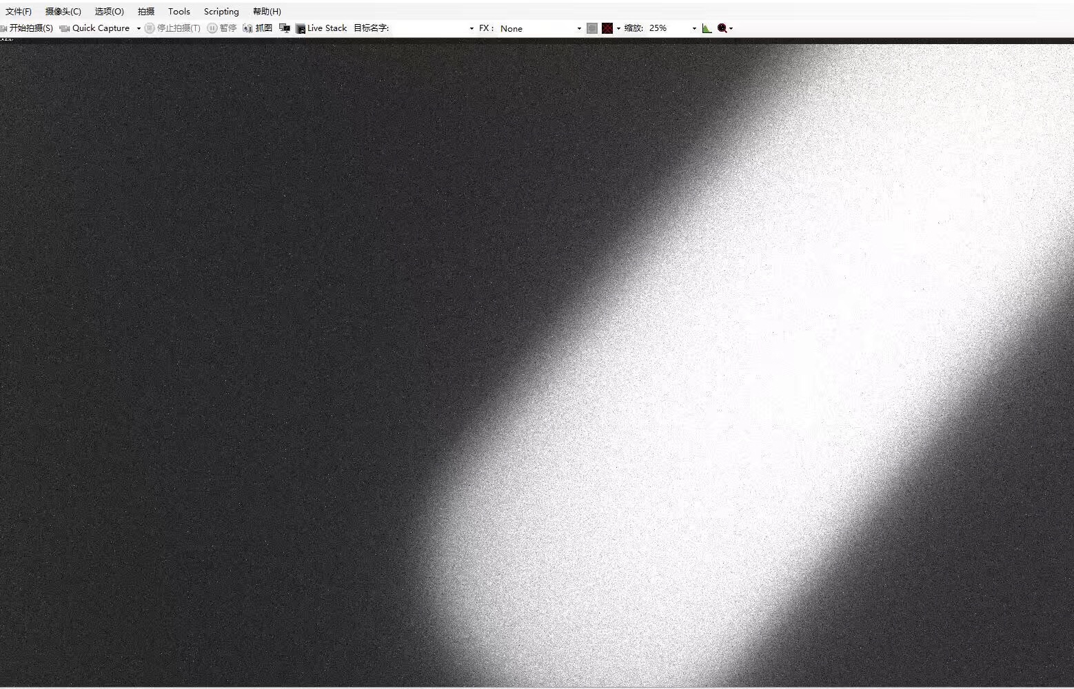Open the Scripting menu

(221, 12)
